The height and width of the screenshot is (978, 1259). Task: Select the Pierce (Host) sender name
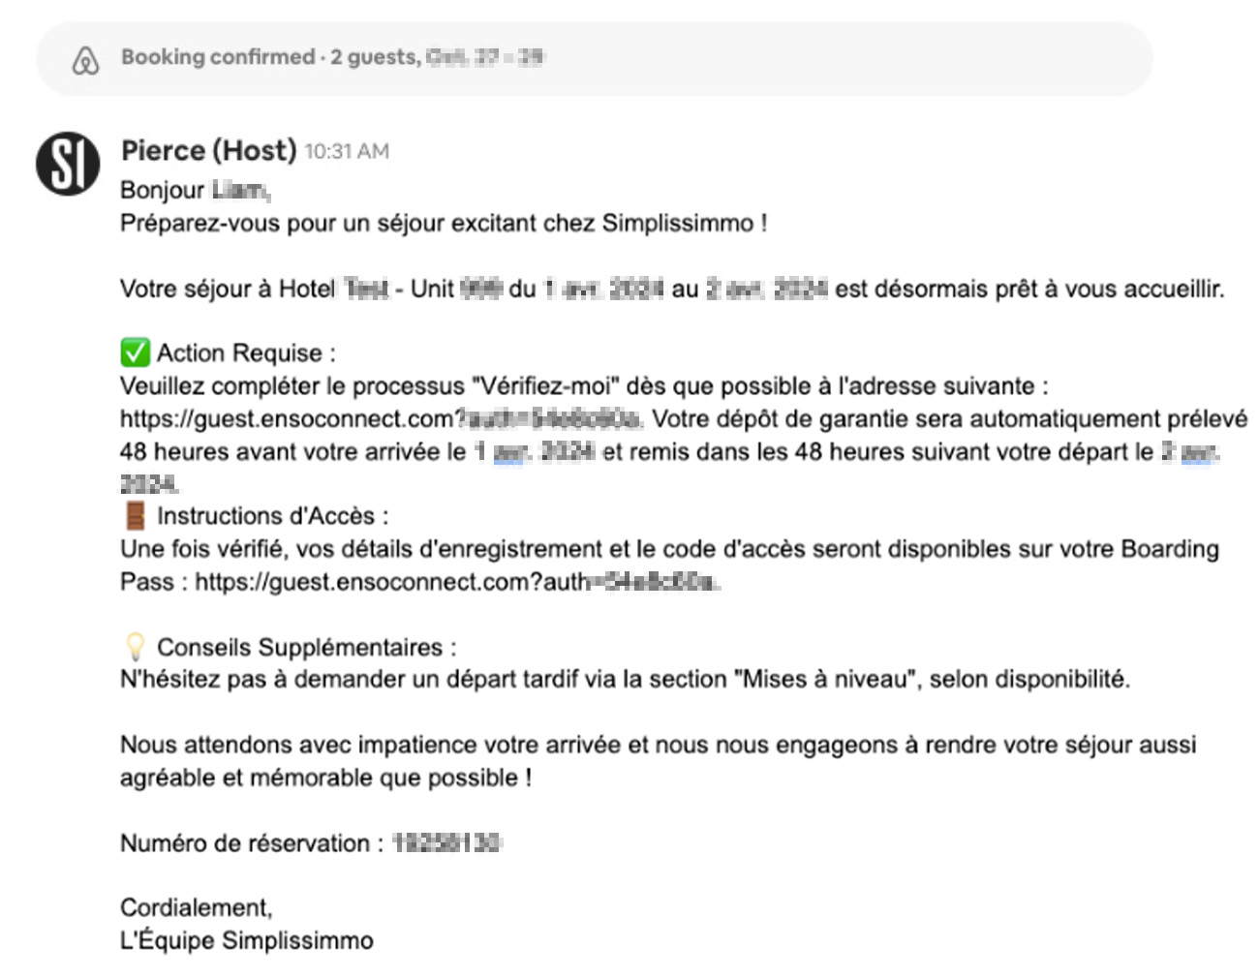(x=208, y=150)
